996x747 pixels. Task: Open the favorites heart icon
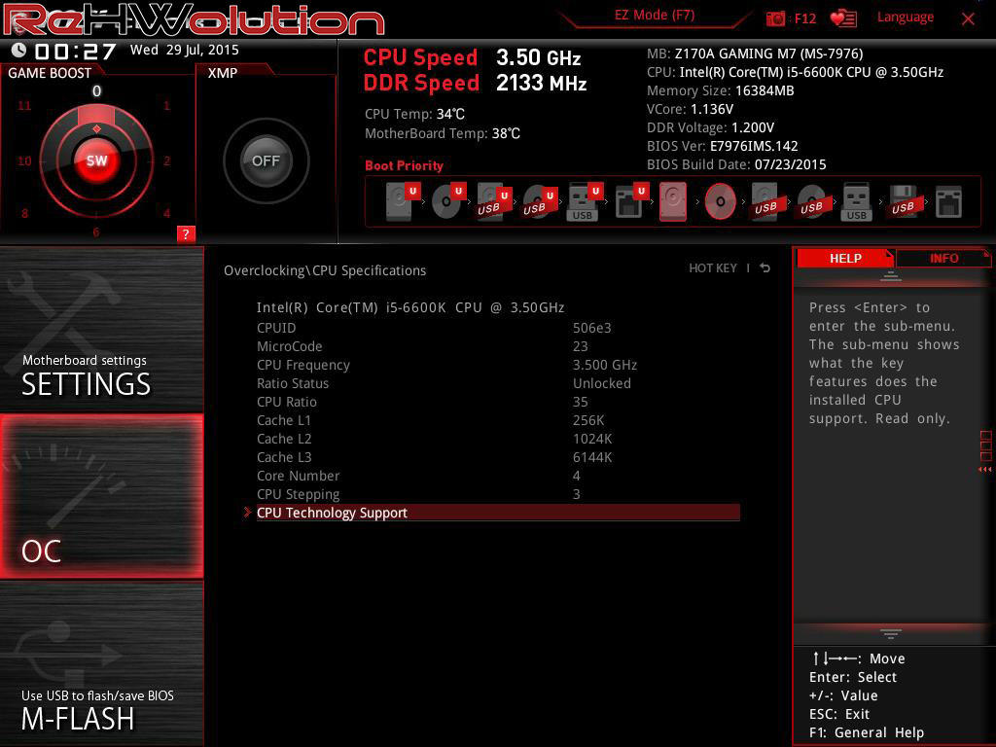(x=842, y=18)
